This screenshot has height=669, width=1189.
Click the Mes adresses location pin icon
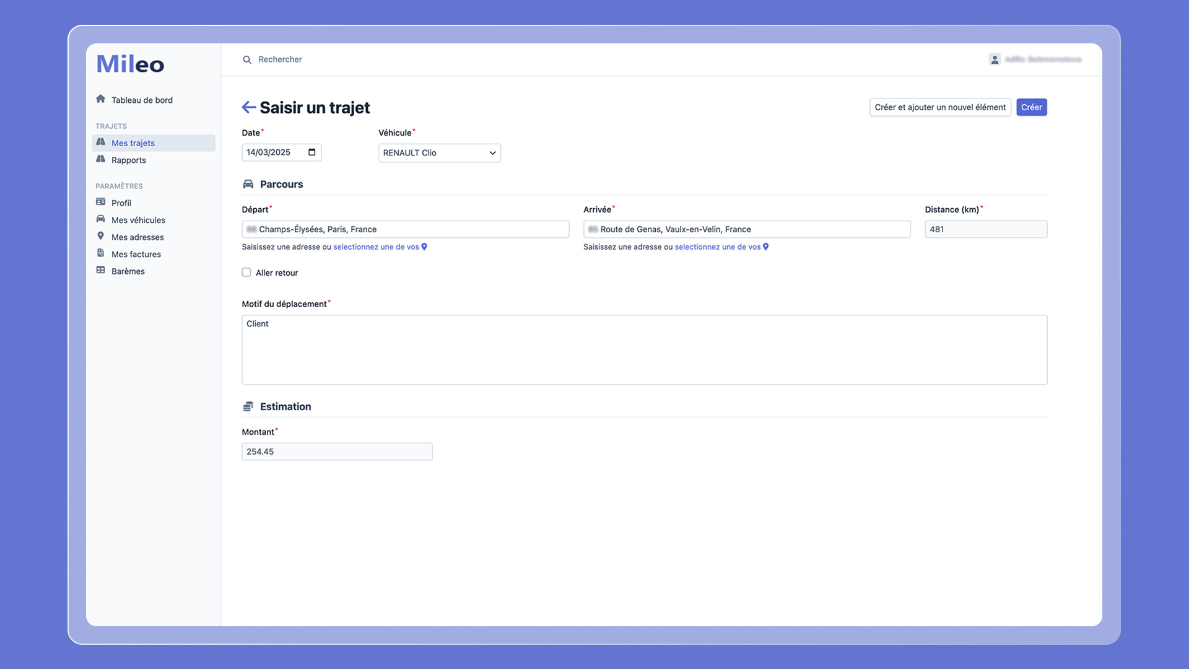click(x=101, y=236)
